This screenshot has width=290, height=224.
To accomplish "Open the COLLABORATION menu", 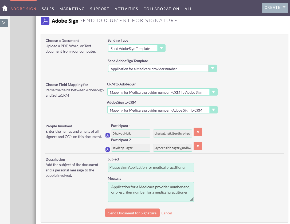I will pyautogui.click(x=161, y=9).
